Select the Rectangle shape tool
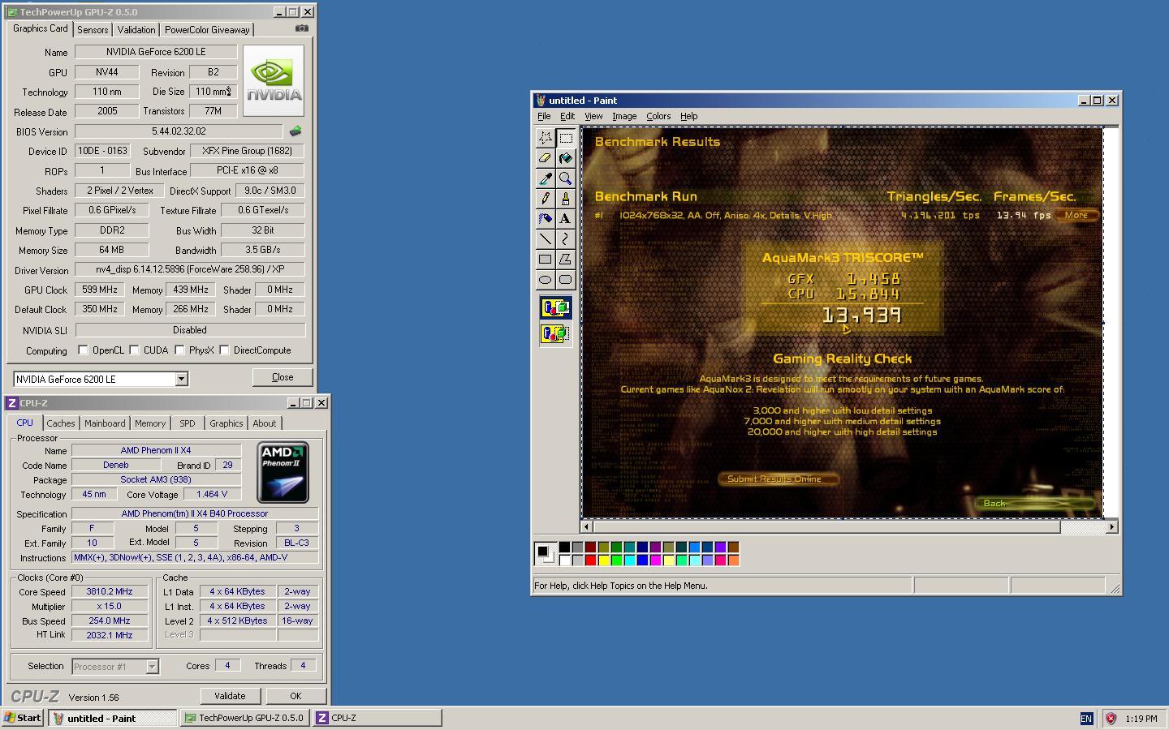This screenshot has width=1169, height=730. tap(546, 260)
